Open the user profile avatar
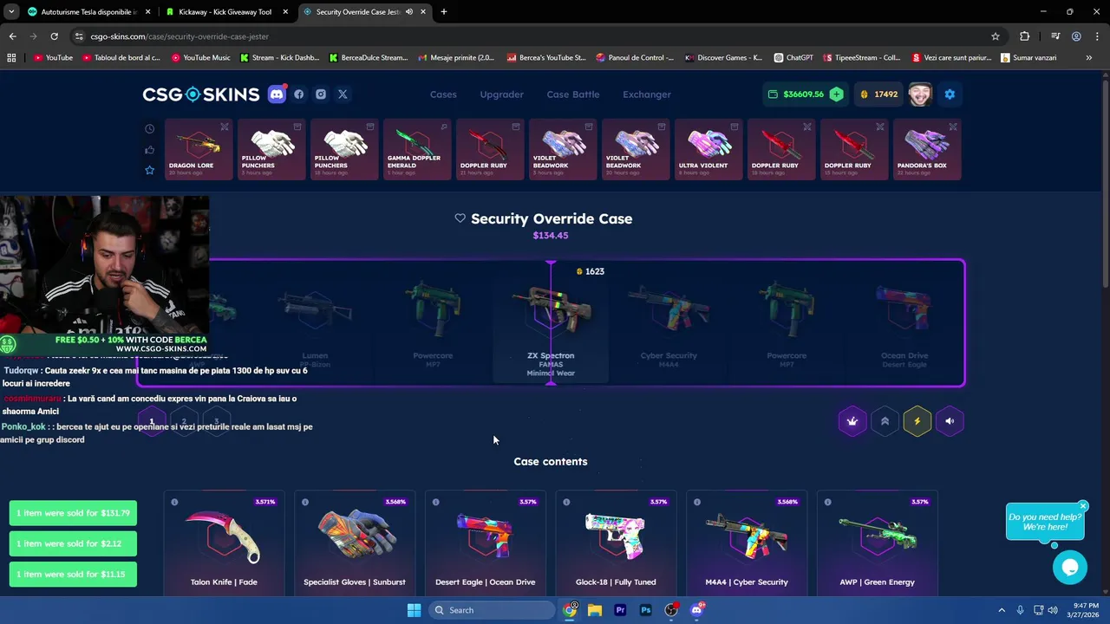 click(920, 94)
